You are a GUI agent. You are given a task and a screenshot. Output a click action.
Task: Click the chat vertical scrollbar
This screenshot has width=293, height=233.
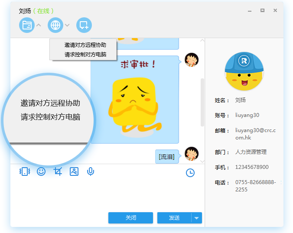click(x=202, y=102)
